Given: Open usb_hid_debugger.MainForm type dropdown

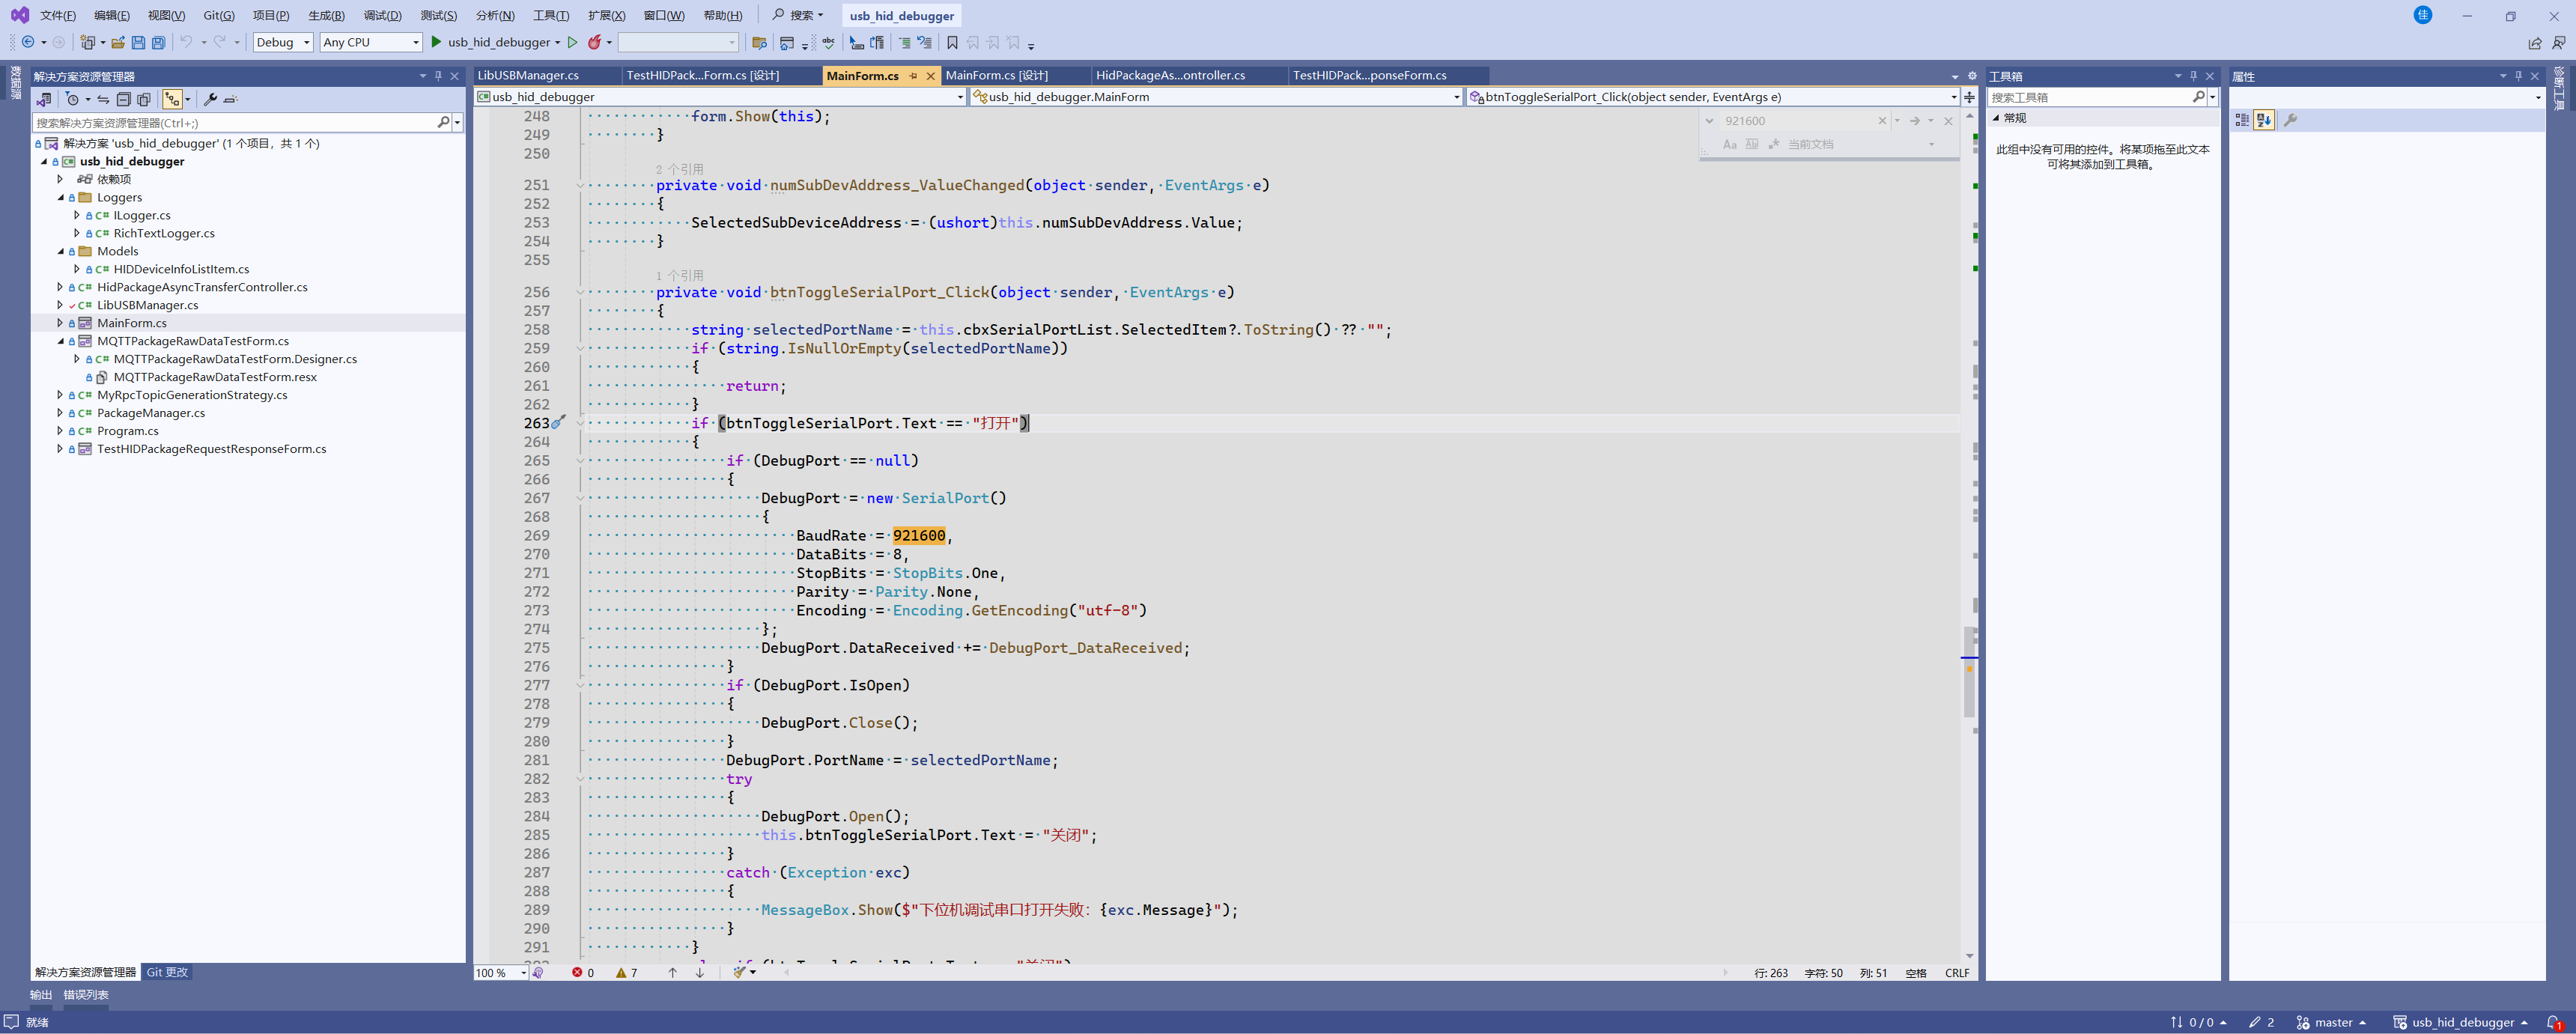Looking at the screenshot, I should (1217, 97).
